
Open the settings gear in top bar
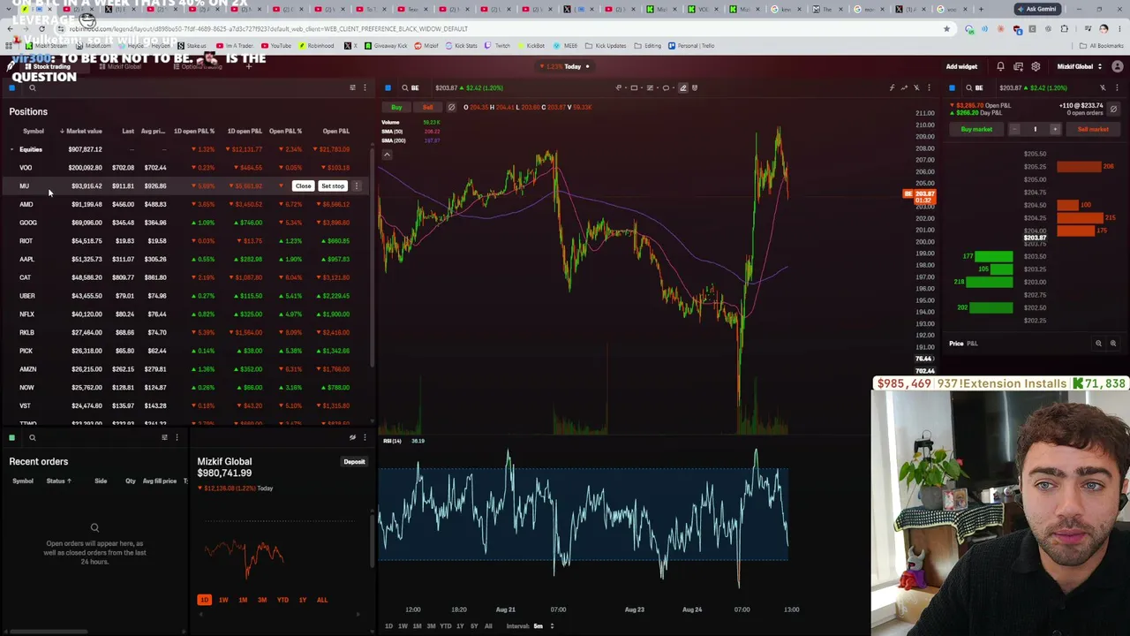[x=1036, y=66]
